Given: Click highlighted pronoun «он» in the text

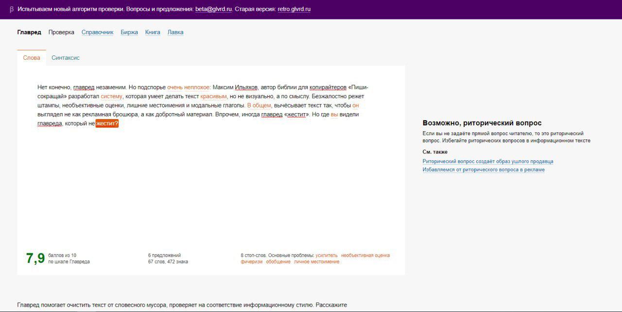Looking at the screenshot, I should tap(356, 105).
